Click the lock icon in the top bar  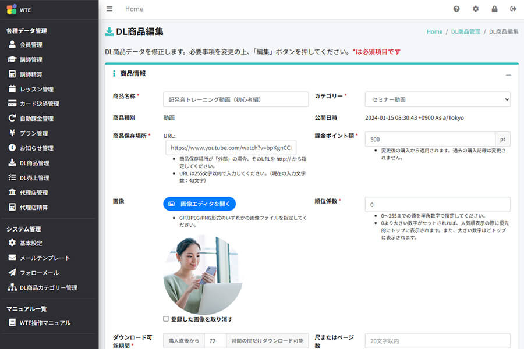(x=494, y=9)
